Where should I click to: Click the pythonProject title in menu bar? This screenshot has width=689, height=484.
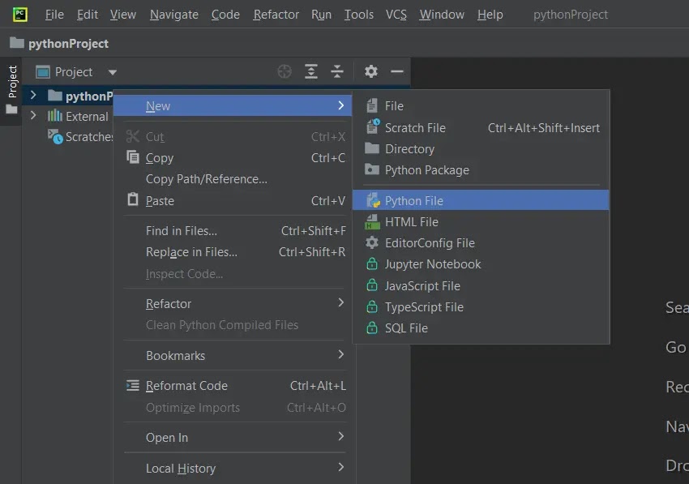pyautogui.click(x=571, y=15)
